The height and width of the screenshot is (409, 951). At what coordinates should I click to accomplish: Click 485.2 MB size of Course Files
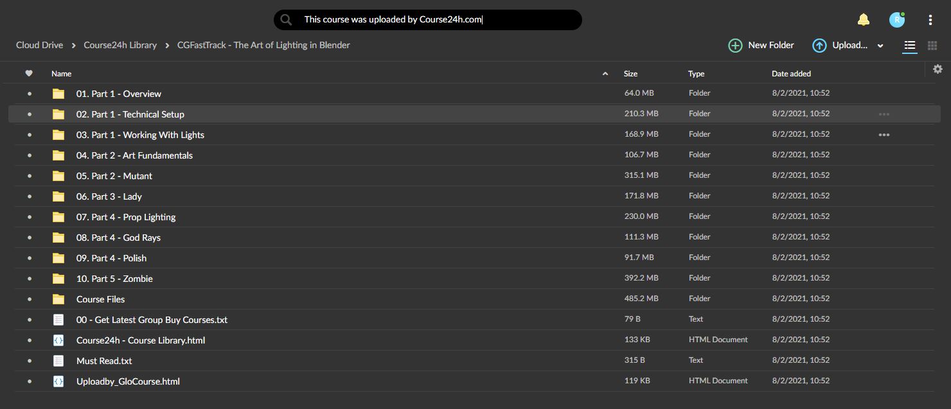[641, 299]
